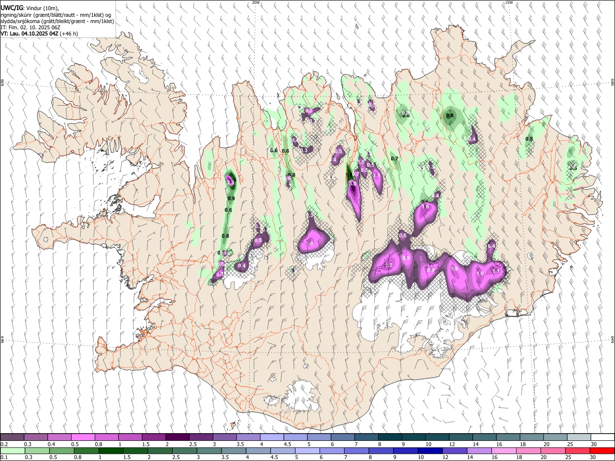
Task: Pick the first upper-scale swatch labeled 0.2
Action: click(12, 437)
